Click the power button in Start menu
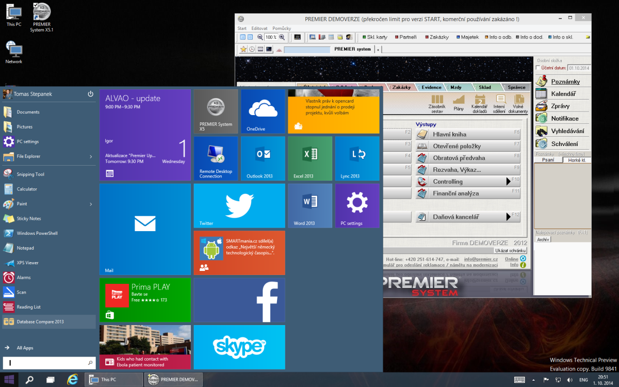 pos(90,94)
